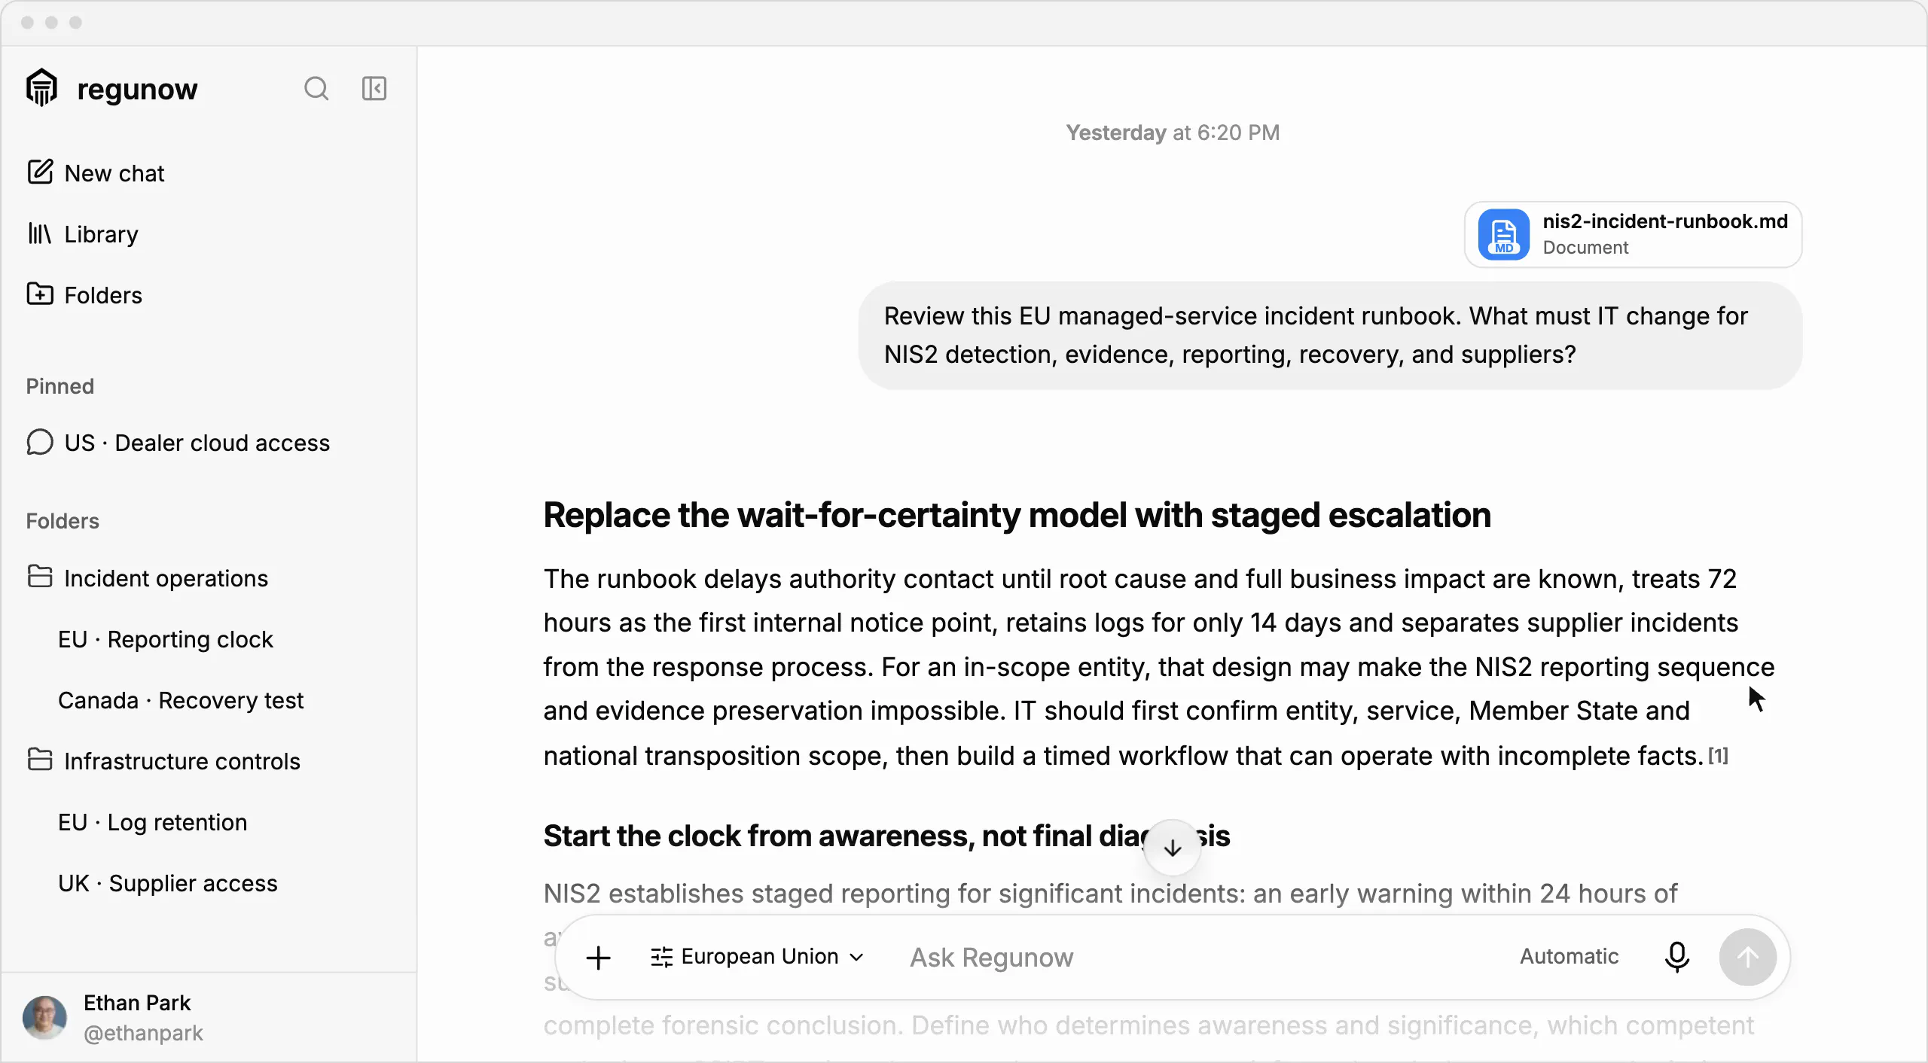Click heading "Replace the wait-for-certainty model with staged escalation"
This screenshot has width=1928, height=1063.
click(x=1017, y=516)
